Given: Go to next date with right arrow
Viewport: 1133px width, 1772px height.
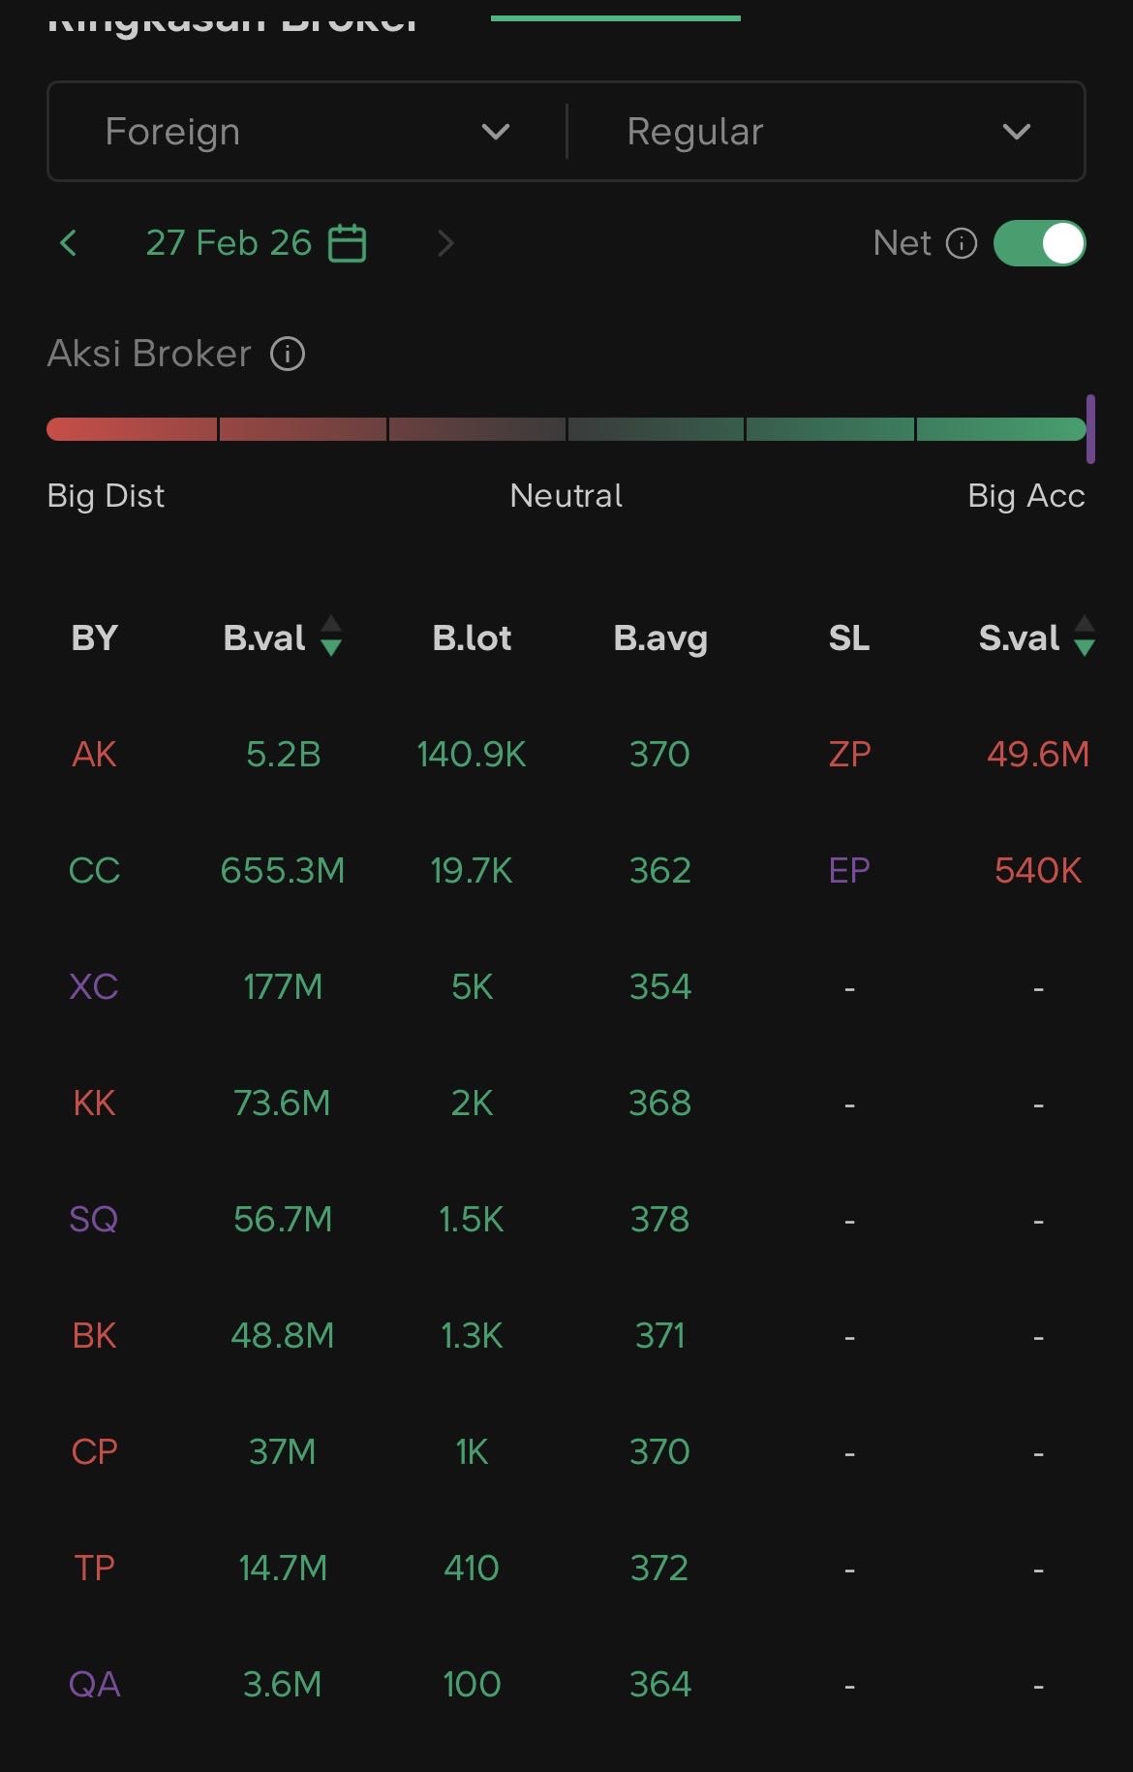Looking at the screenshot, I should coord(444,243).
